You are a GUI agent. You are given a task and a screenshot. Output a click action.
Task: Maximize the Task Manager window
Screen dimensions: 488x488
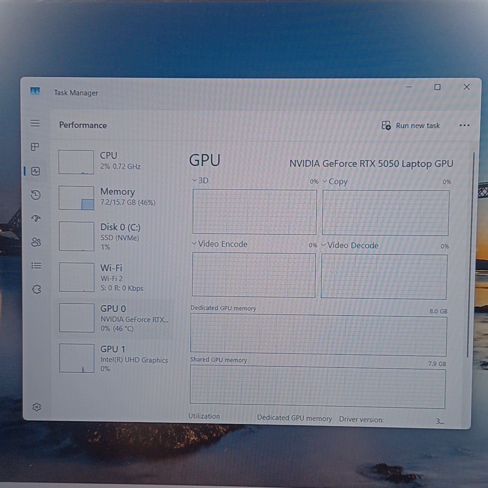pos(438,87)
